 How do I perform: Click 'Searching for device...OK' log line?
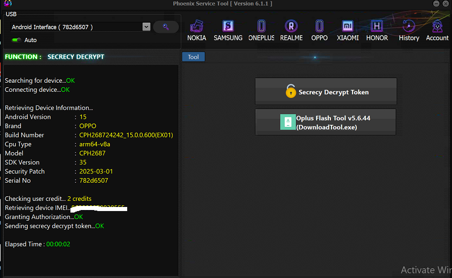pos(40,81)
